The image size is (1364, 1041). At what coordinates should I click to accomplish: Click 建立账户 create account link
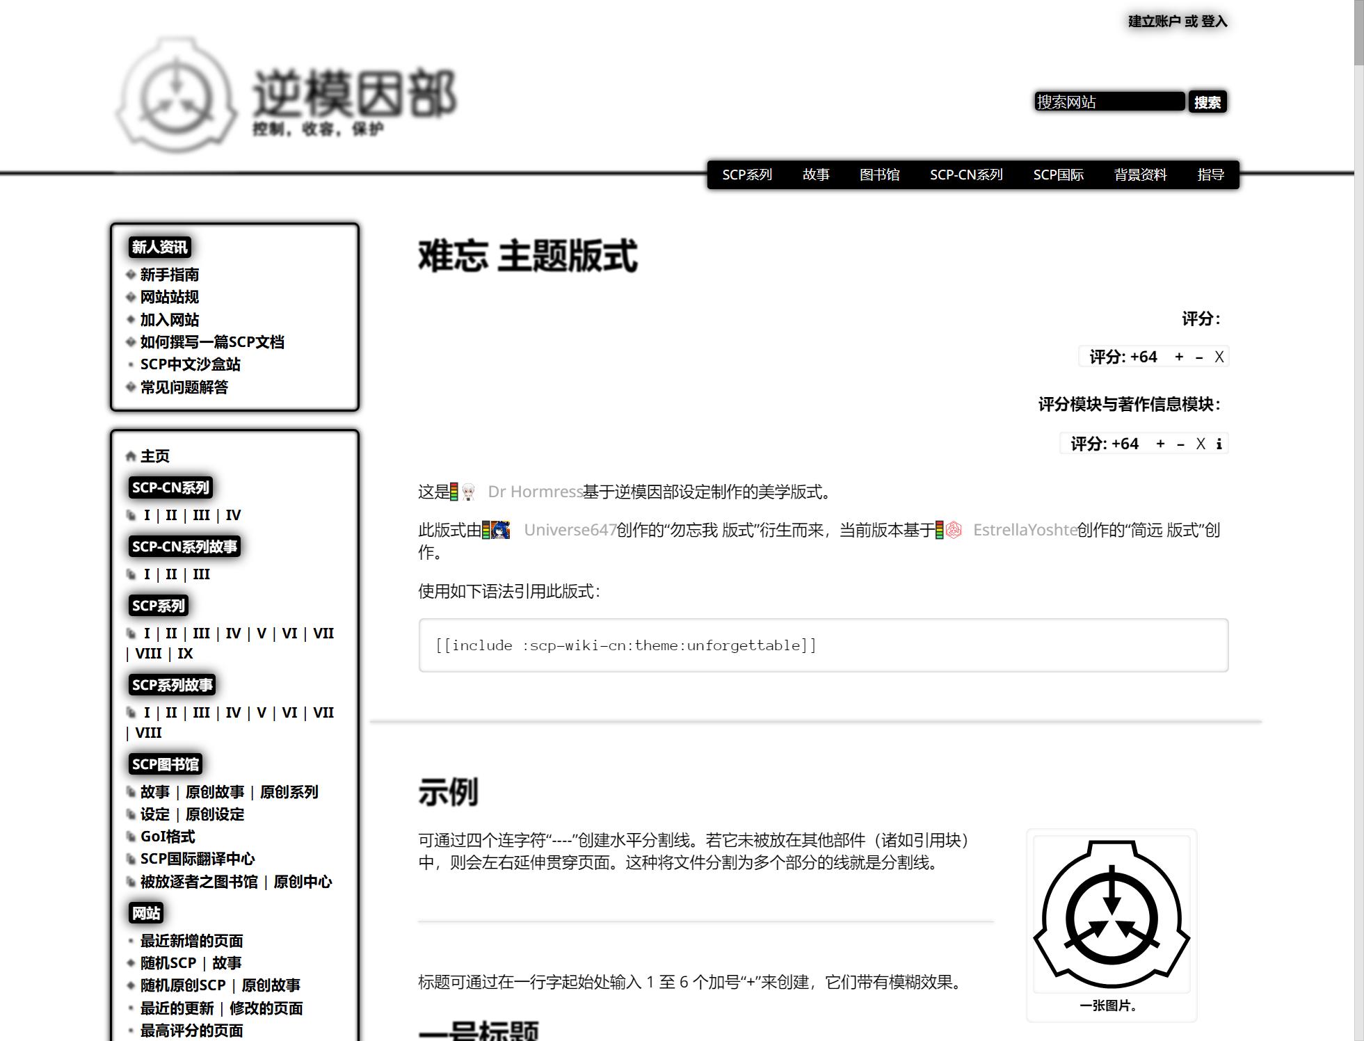pyautogui.click(x=1154, y=22)
